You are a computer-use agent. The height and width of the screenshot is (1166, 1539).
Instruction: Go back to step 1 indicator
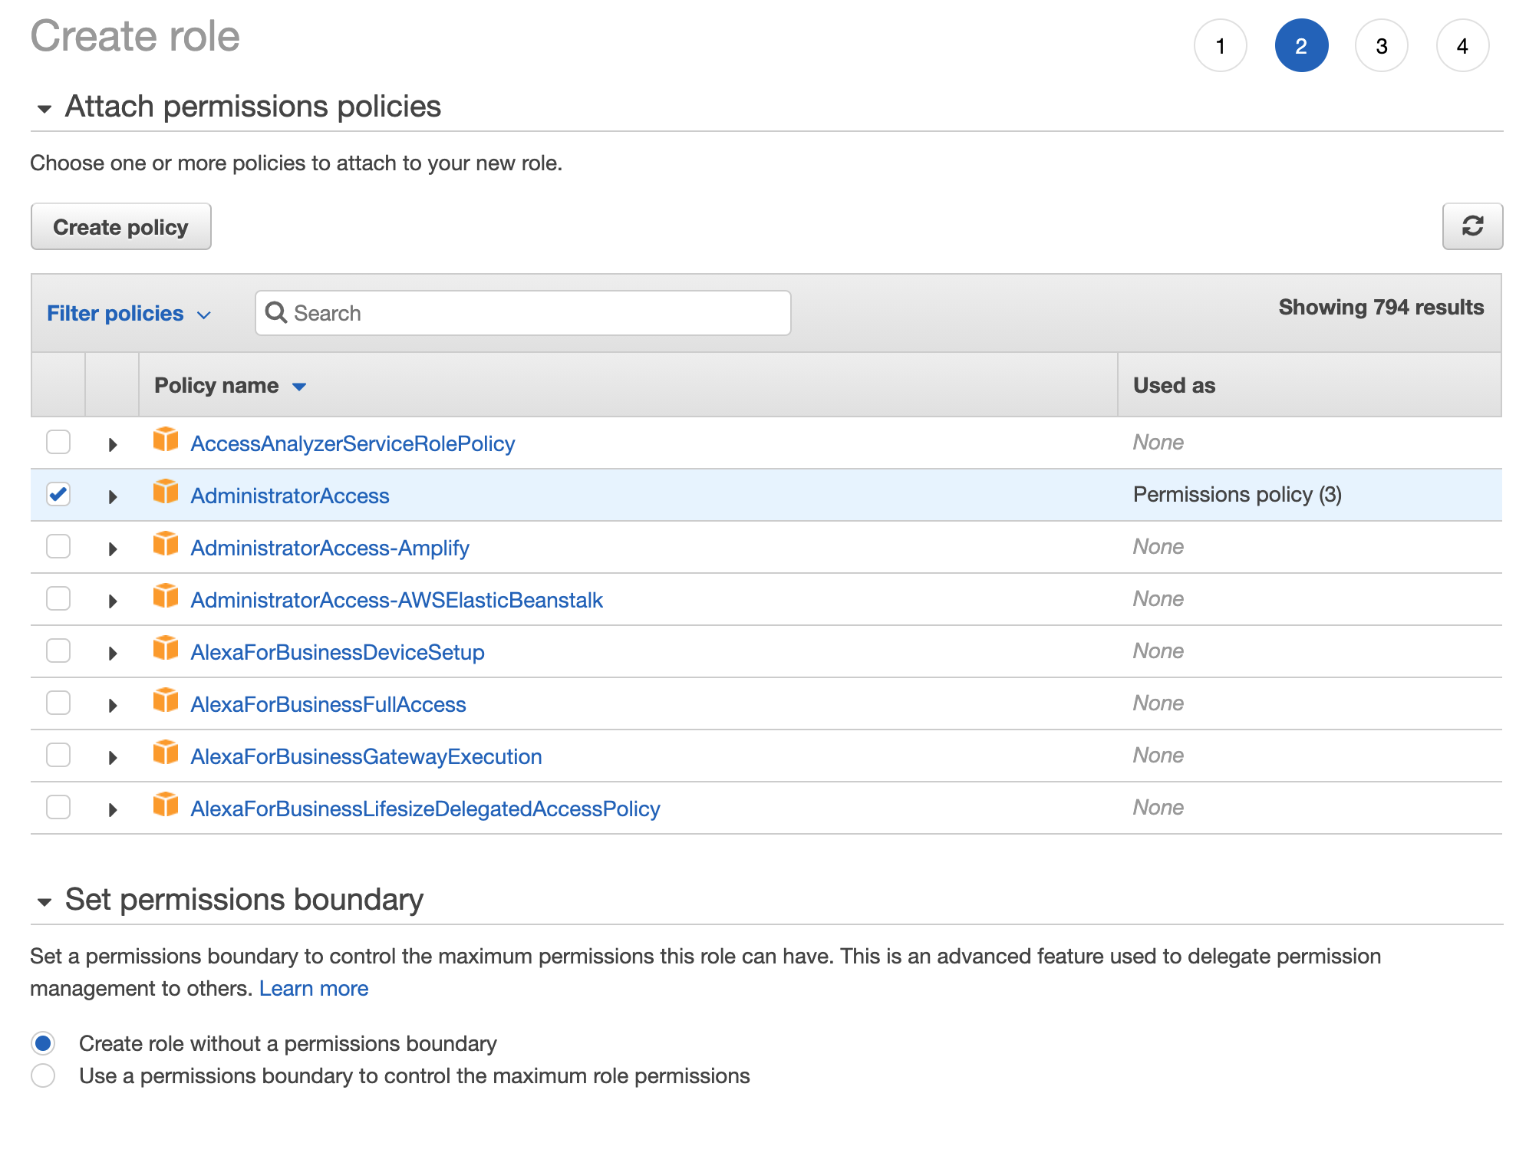(1220, 46)
